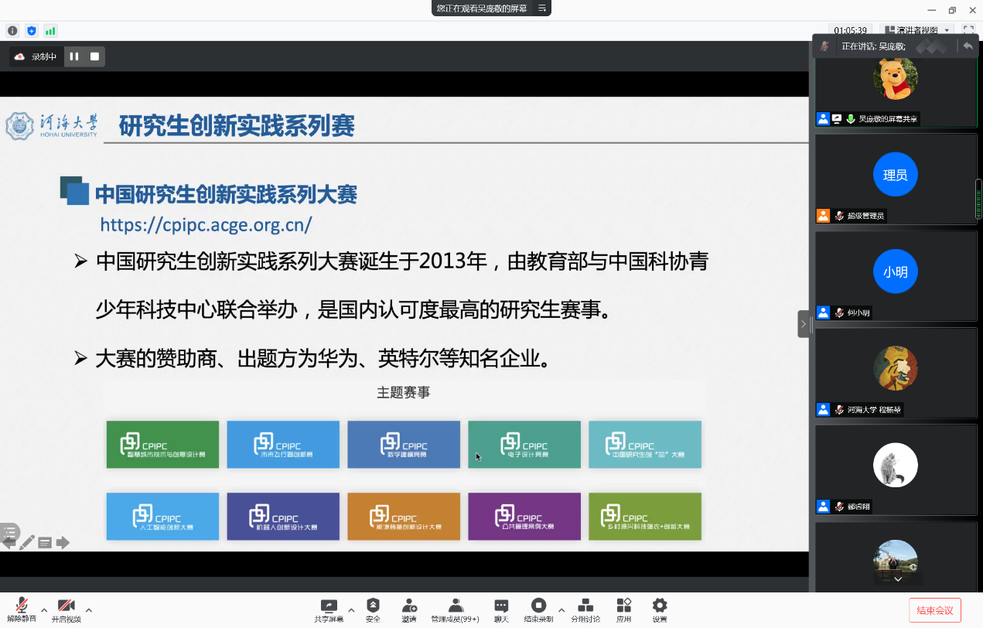This screenshot has width=983, height=628.
Task: Pause the cloud recording
Action: coord(74,56)
